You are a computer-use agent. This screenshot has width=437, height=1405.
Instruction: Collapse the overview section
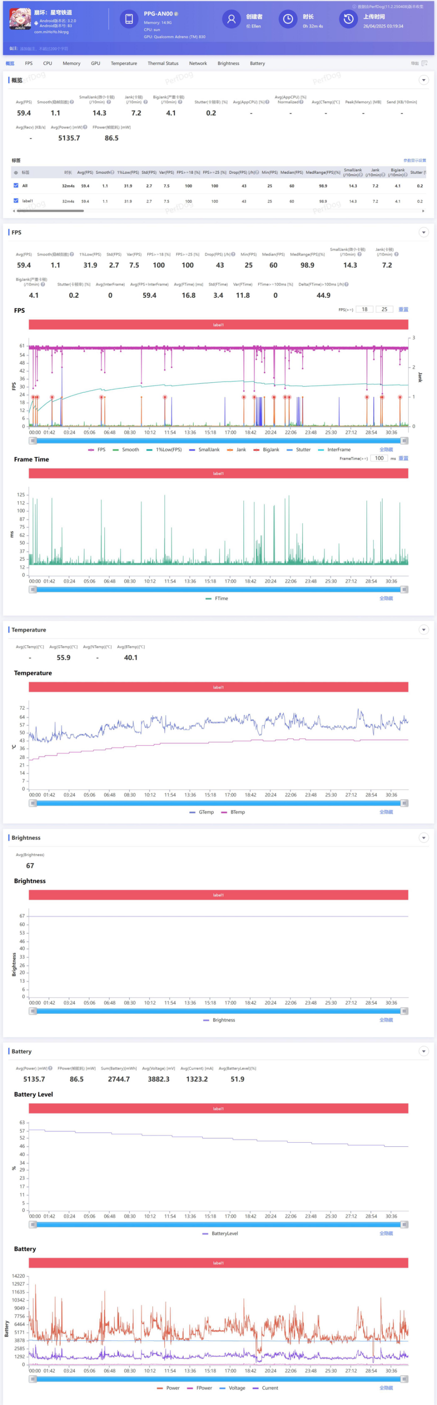(423, 80)
